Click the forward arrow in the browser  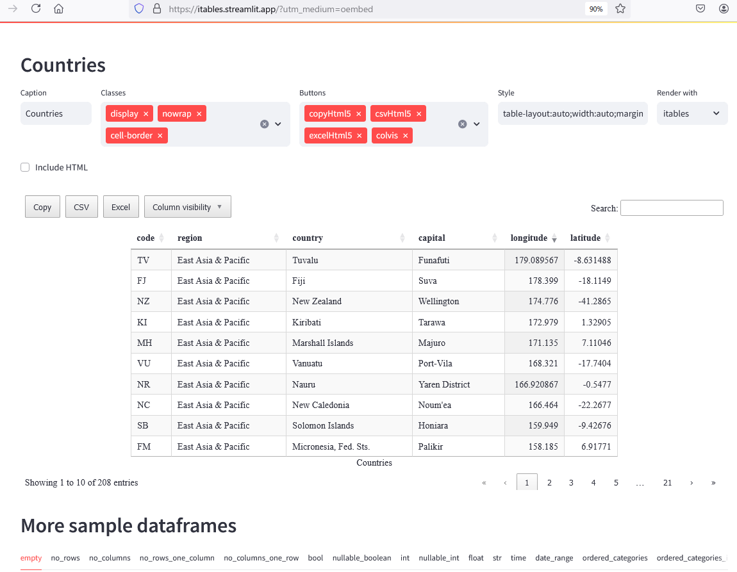click(13, 8)
